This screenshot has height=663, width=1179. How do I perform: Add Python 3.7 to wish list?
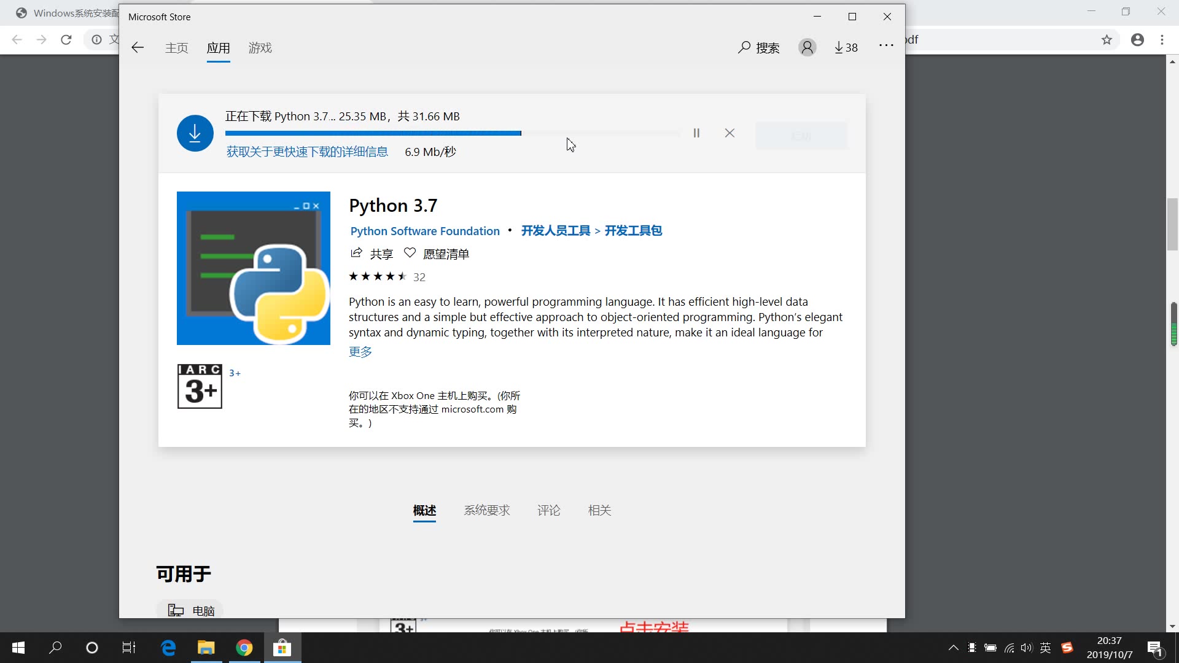point(437,254)
